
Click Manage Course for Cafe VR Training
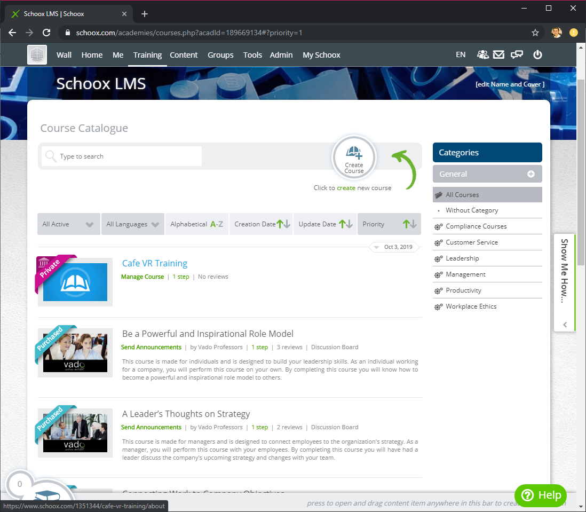pos(142,277)
